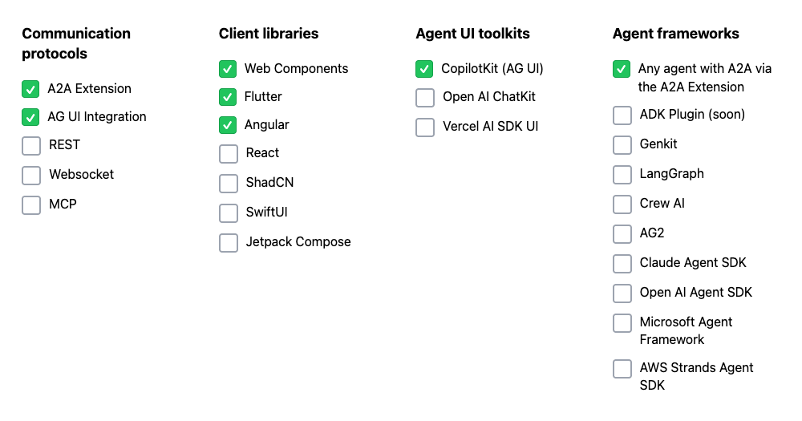The image size is (802, 421).
Task: Uncheck the AG UI Integration checkbox
Action: 31,117
